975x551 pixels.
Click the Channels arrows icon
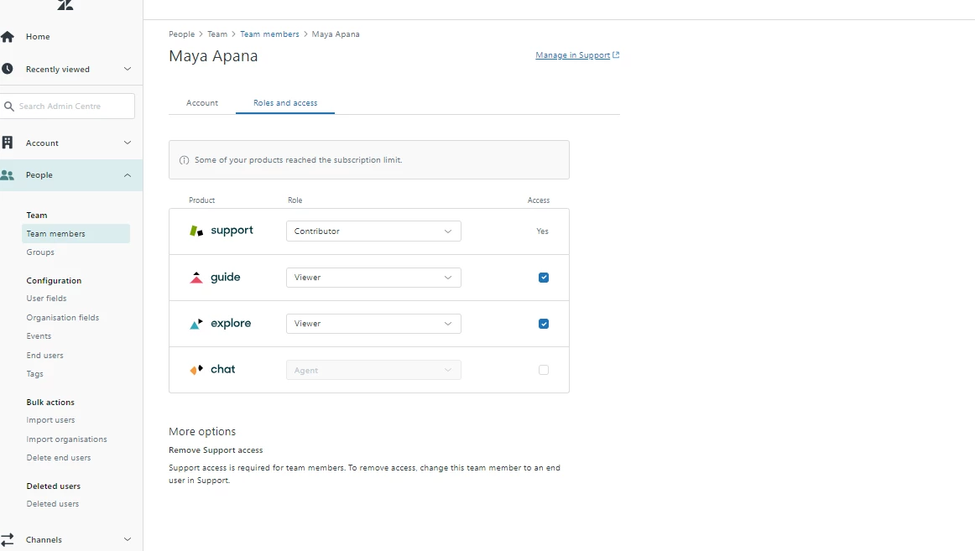click(8, 540)
